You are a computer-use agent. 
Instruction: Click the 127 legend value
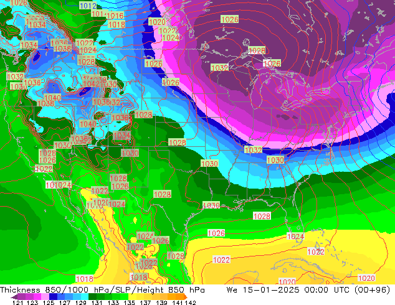pos(65,303)
